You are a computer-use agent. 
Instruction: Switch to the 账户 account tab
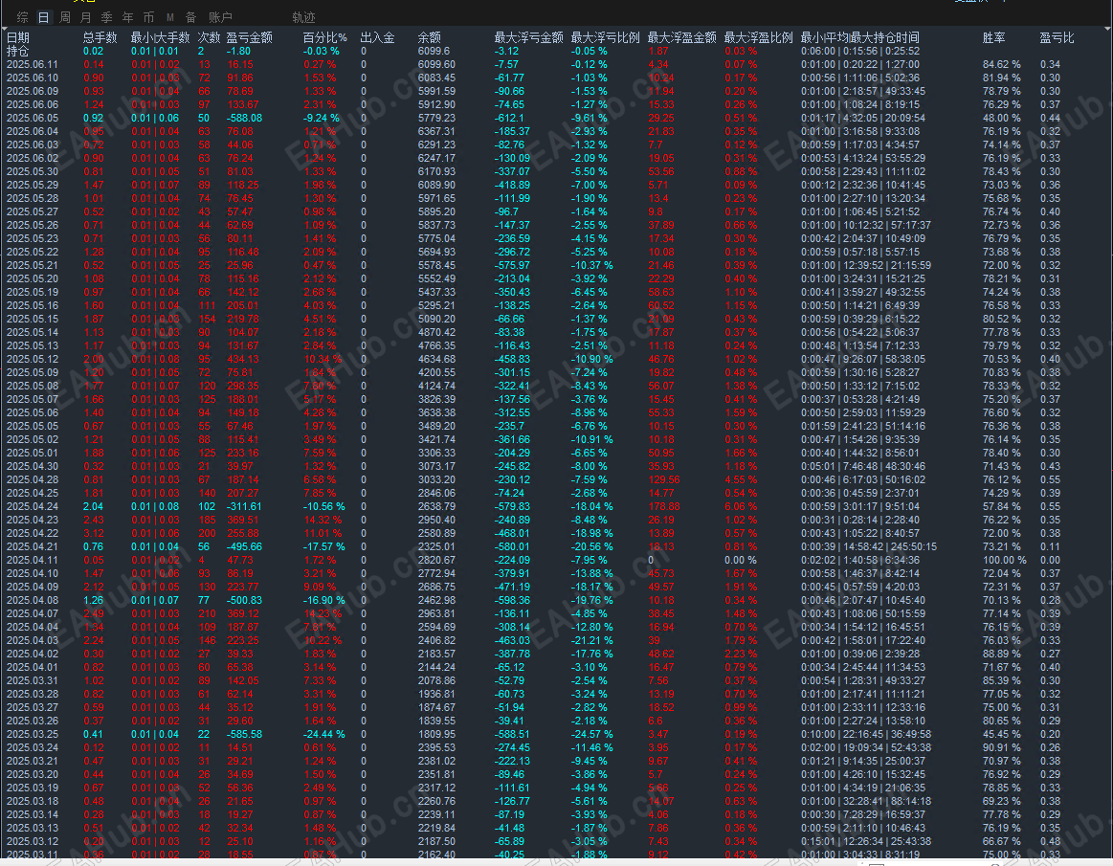click(x=221, y=17)
